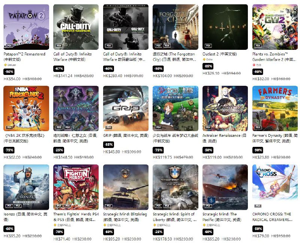This screenshot has height=245, width=300.
Task: Click the Outlast 2 game cover image
Action: point(225,27)
